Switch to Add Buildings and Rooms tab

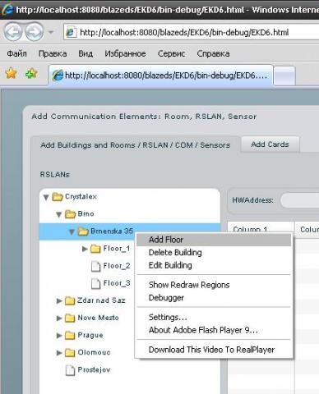coord(136,145)
